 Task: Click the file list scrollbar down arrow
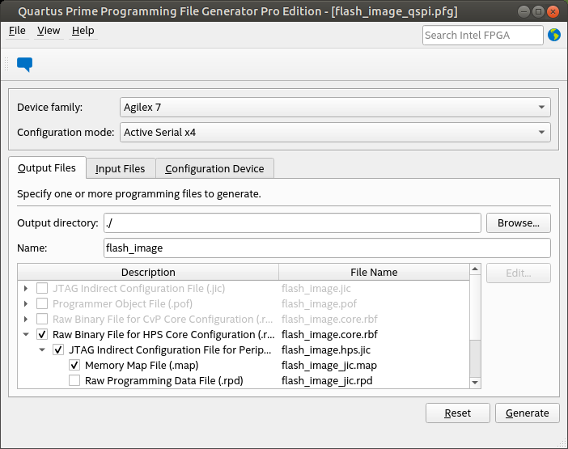[476, 383]
